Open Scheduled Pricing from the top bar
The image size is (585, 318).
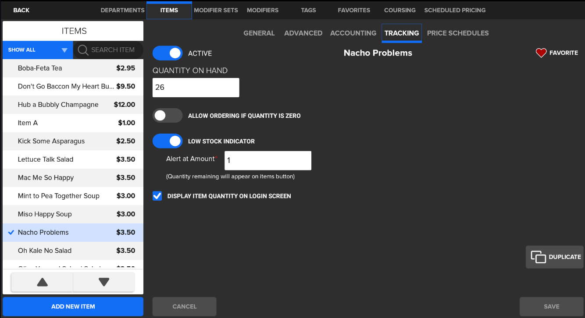coord(455,10)
